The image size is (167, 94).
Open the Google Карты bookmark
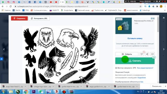67,10
